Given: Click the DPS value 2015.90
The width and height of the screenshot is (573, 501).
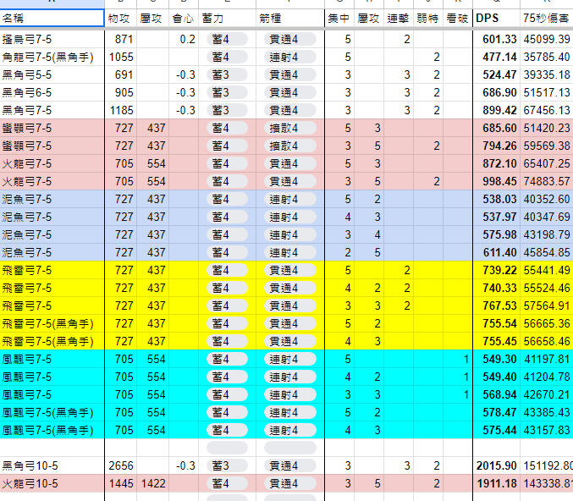Looking at the screenshot, I should [x=496, y=466].
